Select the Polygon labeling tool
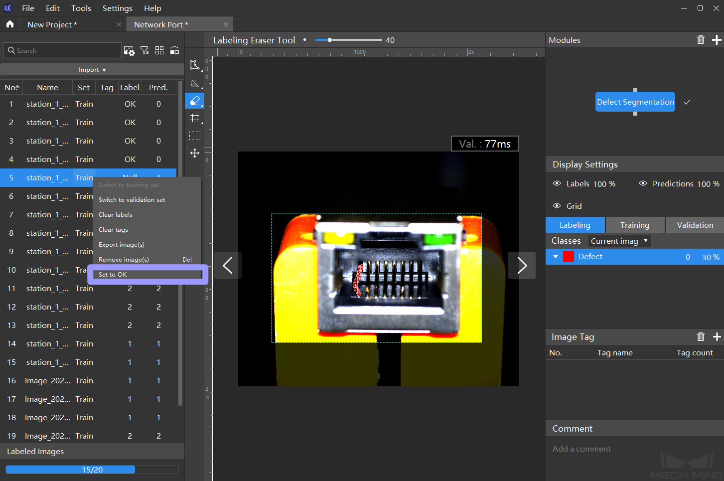Viewport: 724px width, 481px height. click(x=195, y=65)
